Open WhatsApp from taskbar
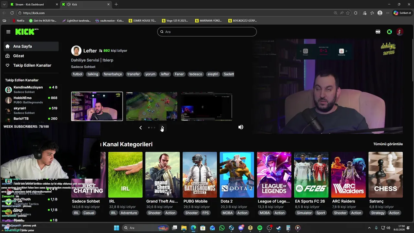This screenshot has width=414, height=233. click(222, 228)
